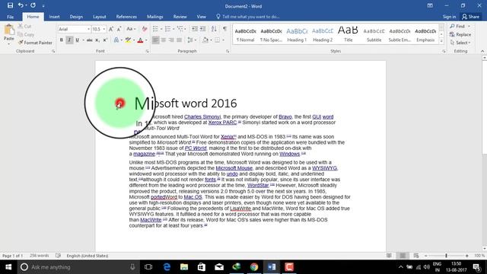This screenshot has width=487, height=274.
Task: Undo the last action
Action: tap(21, 5)
